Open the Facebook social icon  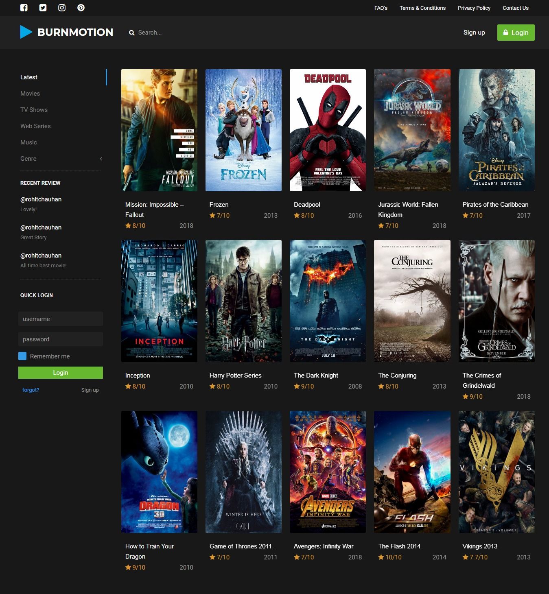24,8
